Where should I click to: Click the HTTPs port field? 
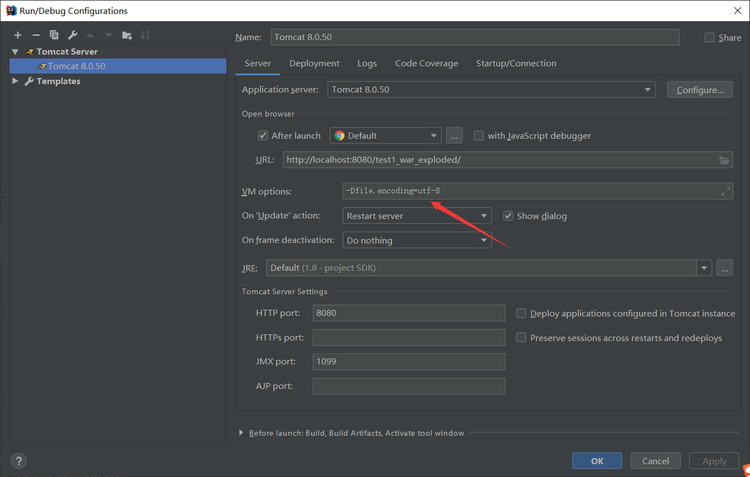click(409, 337)
